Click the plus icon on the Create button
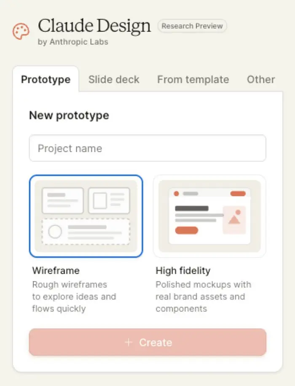The image size is (295, 386). point(129,342)
